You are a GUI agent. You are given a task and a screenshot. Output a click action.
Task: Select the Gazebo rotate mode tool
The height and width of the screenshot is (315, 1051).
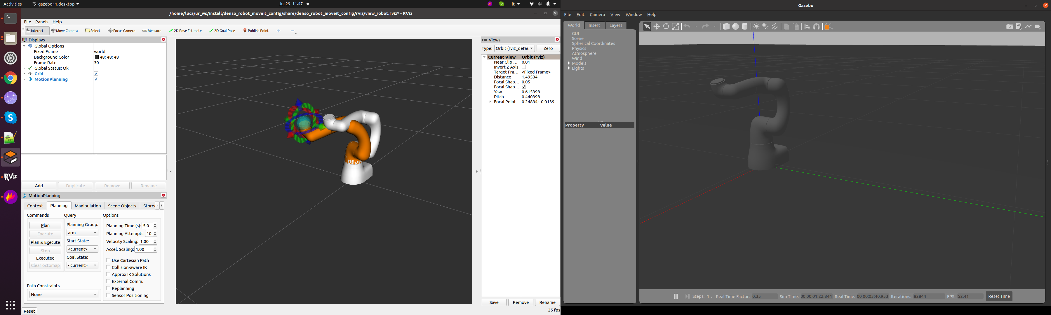coord(666,27)
